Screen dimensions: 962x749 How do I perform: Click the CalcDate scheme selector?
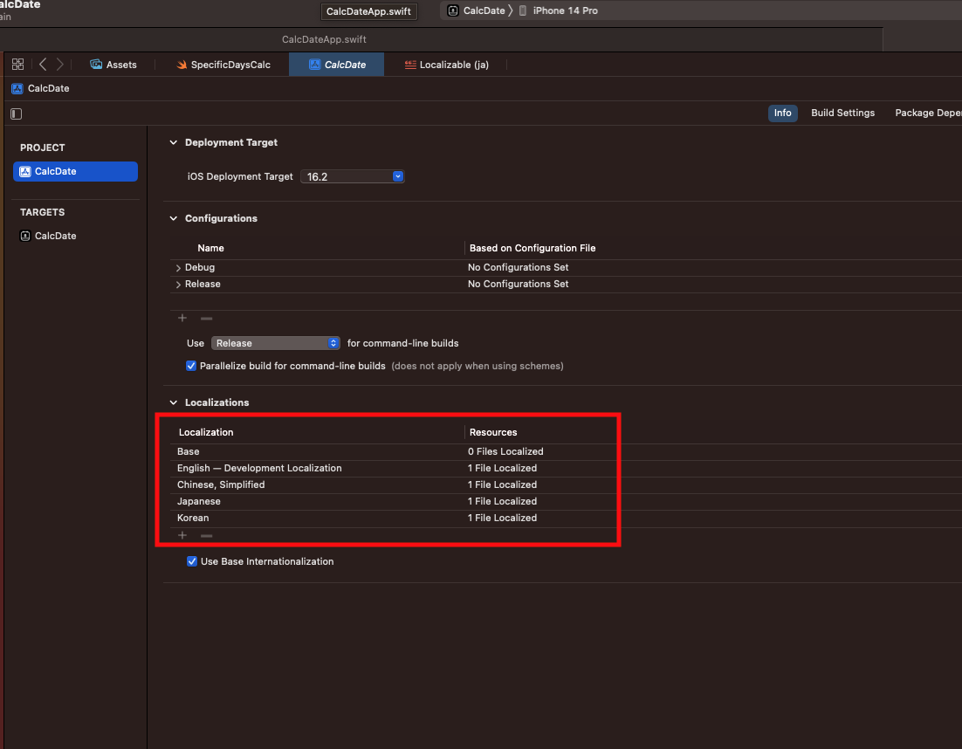(476, 10)
